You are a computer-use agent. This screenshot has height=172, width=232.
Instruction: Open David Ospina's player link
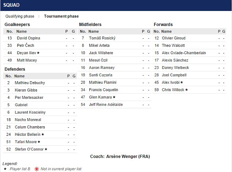pyautogui.click(x=29, y=38)
